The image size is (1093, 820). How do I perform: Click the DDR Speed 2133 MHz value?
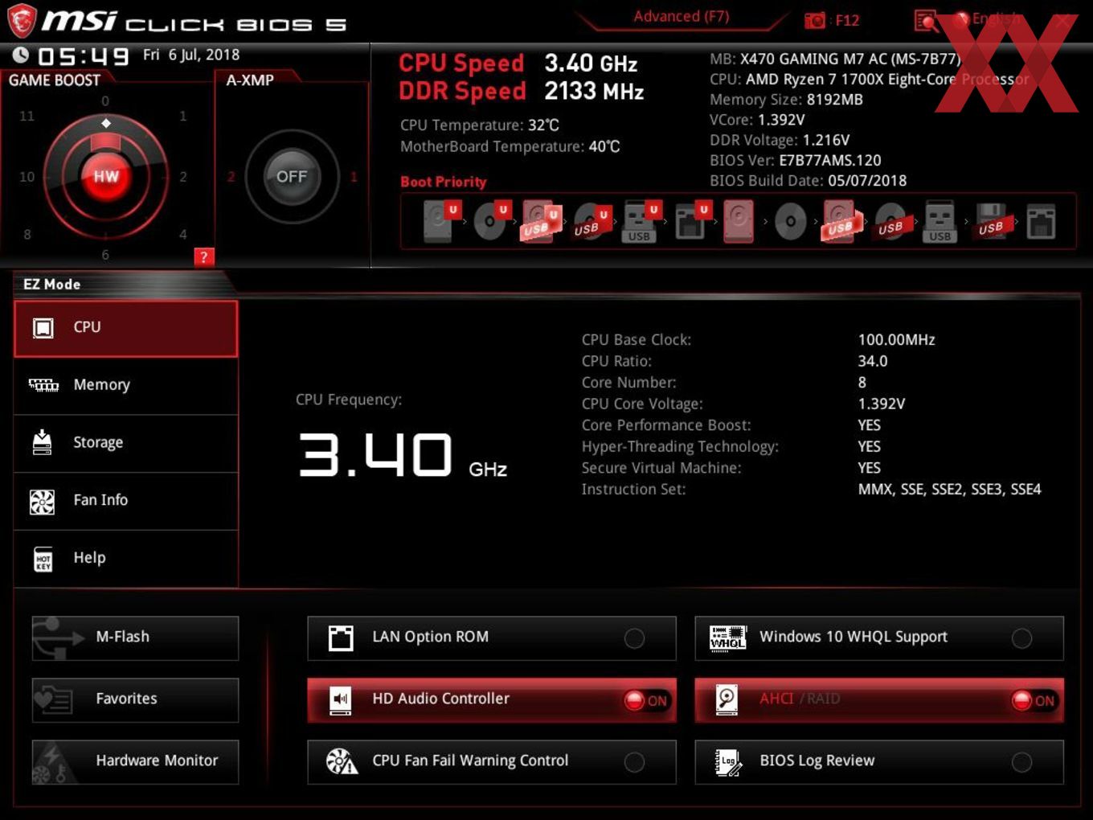click(594, 92)
